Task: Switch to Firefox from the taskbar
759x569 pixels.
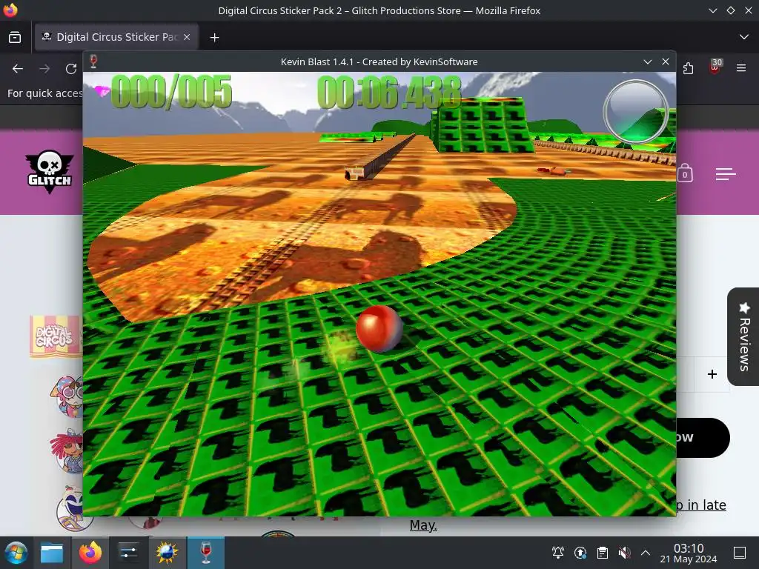Action: pyautogui.click(x=90, y=553)
